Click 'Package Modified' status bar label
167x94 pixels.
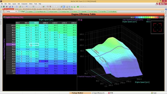point(77,93)
